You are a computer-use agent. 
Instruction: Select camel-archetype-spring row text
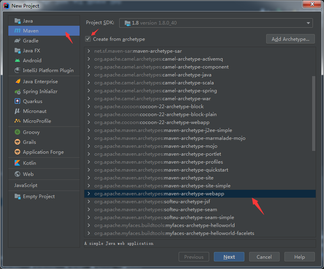click(156, 91)
